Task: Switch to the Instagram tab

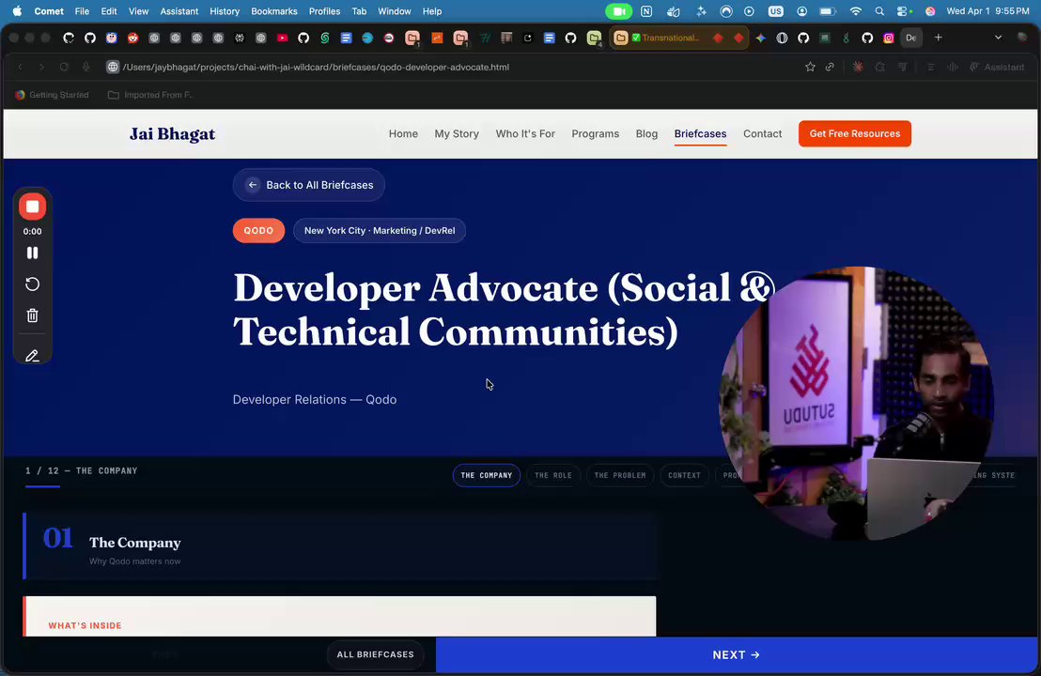Action: [x=888, y=38]
